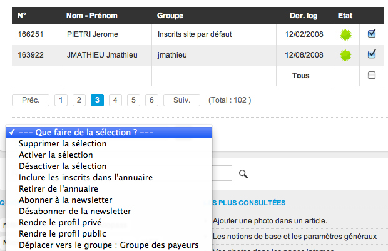Click the magnifying glass search icon

243,174
